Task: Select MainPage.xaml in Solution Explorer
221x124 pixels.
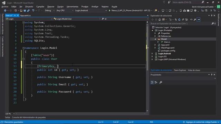Action: pos(167,48)
